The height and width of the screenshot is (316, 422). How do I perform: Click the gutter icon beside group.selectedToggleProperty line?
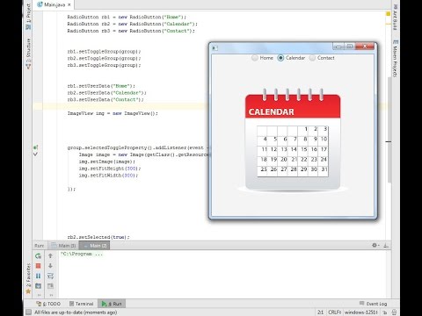click(x=35, y=147)
